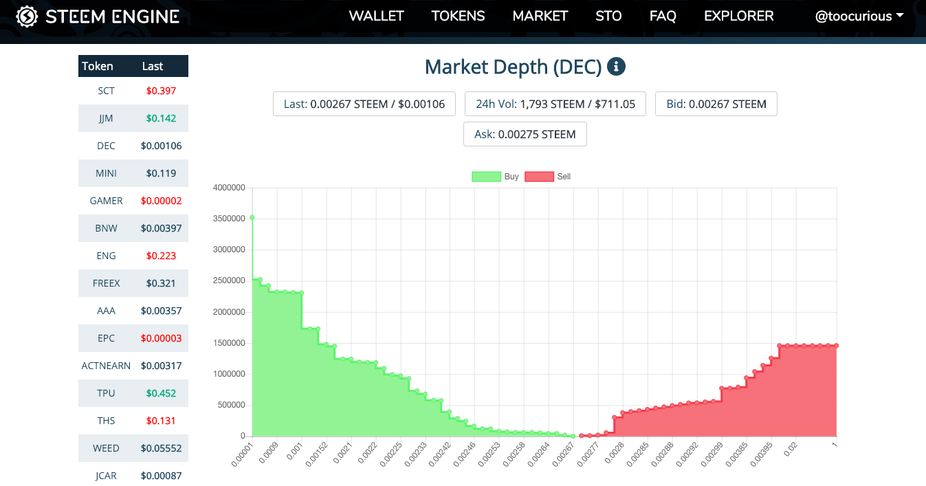Click the 24h Vol button
The width and height of the screenshot is (926, 486).
[x=555, y=104]
